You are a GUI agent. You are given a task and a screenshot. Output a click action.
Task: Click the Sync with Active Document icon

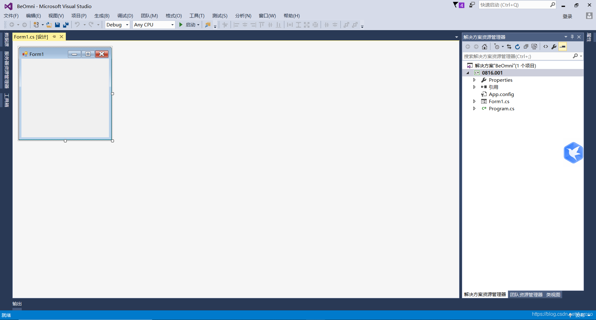tap(509, 47)
